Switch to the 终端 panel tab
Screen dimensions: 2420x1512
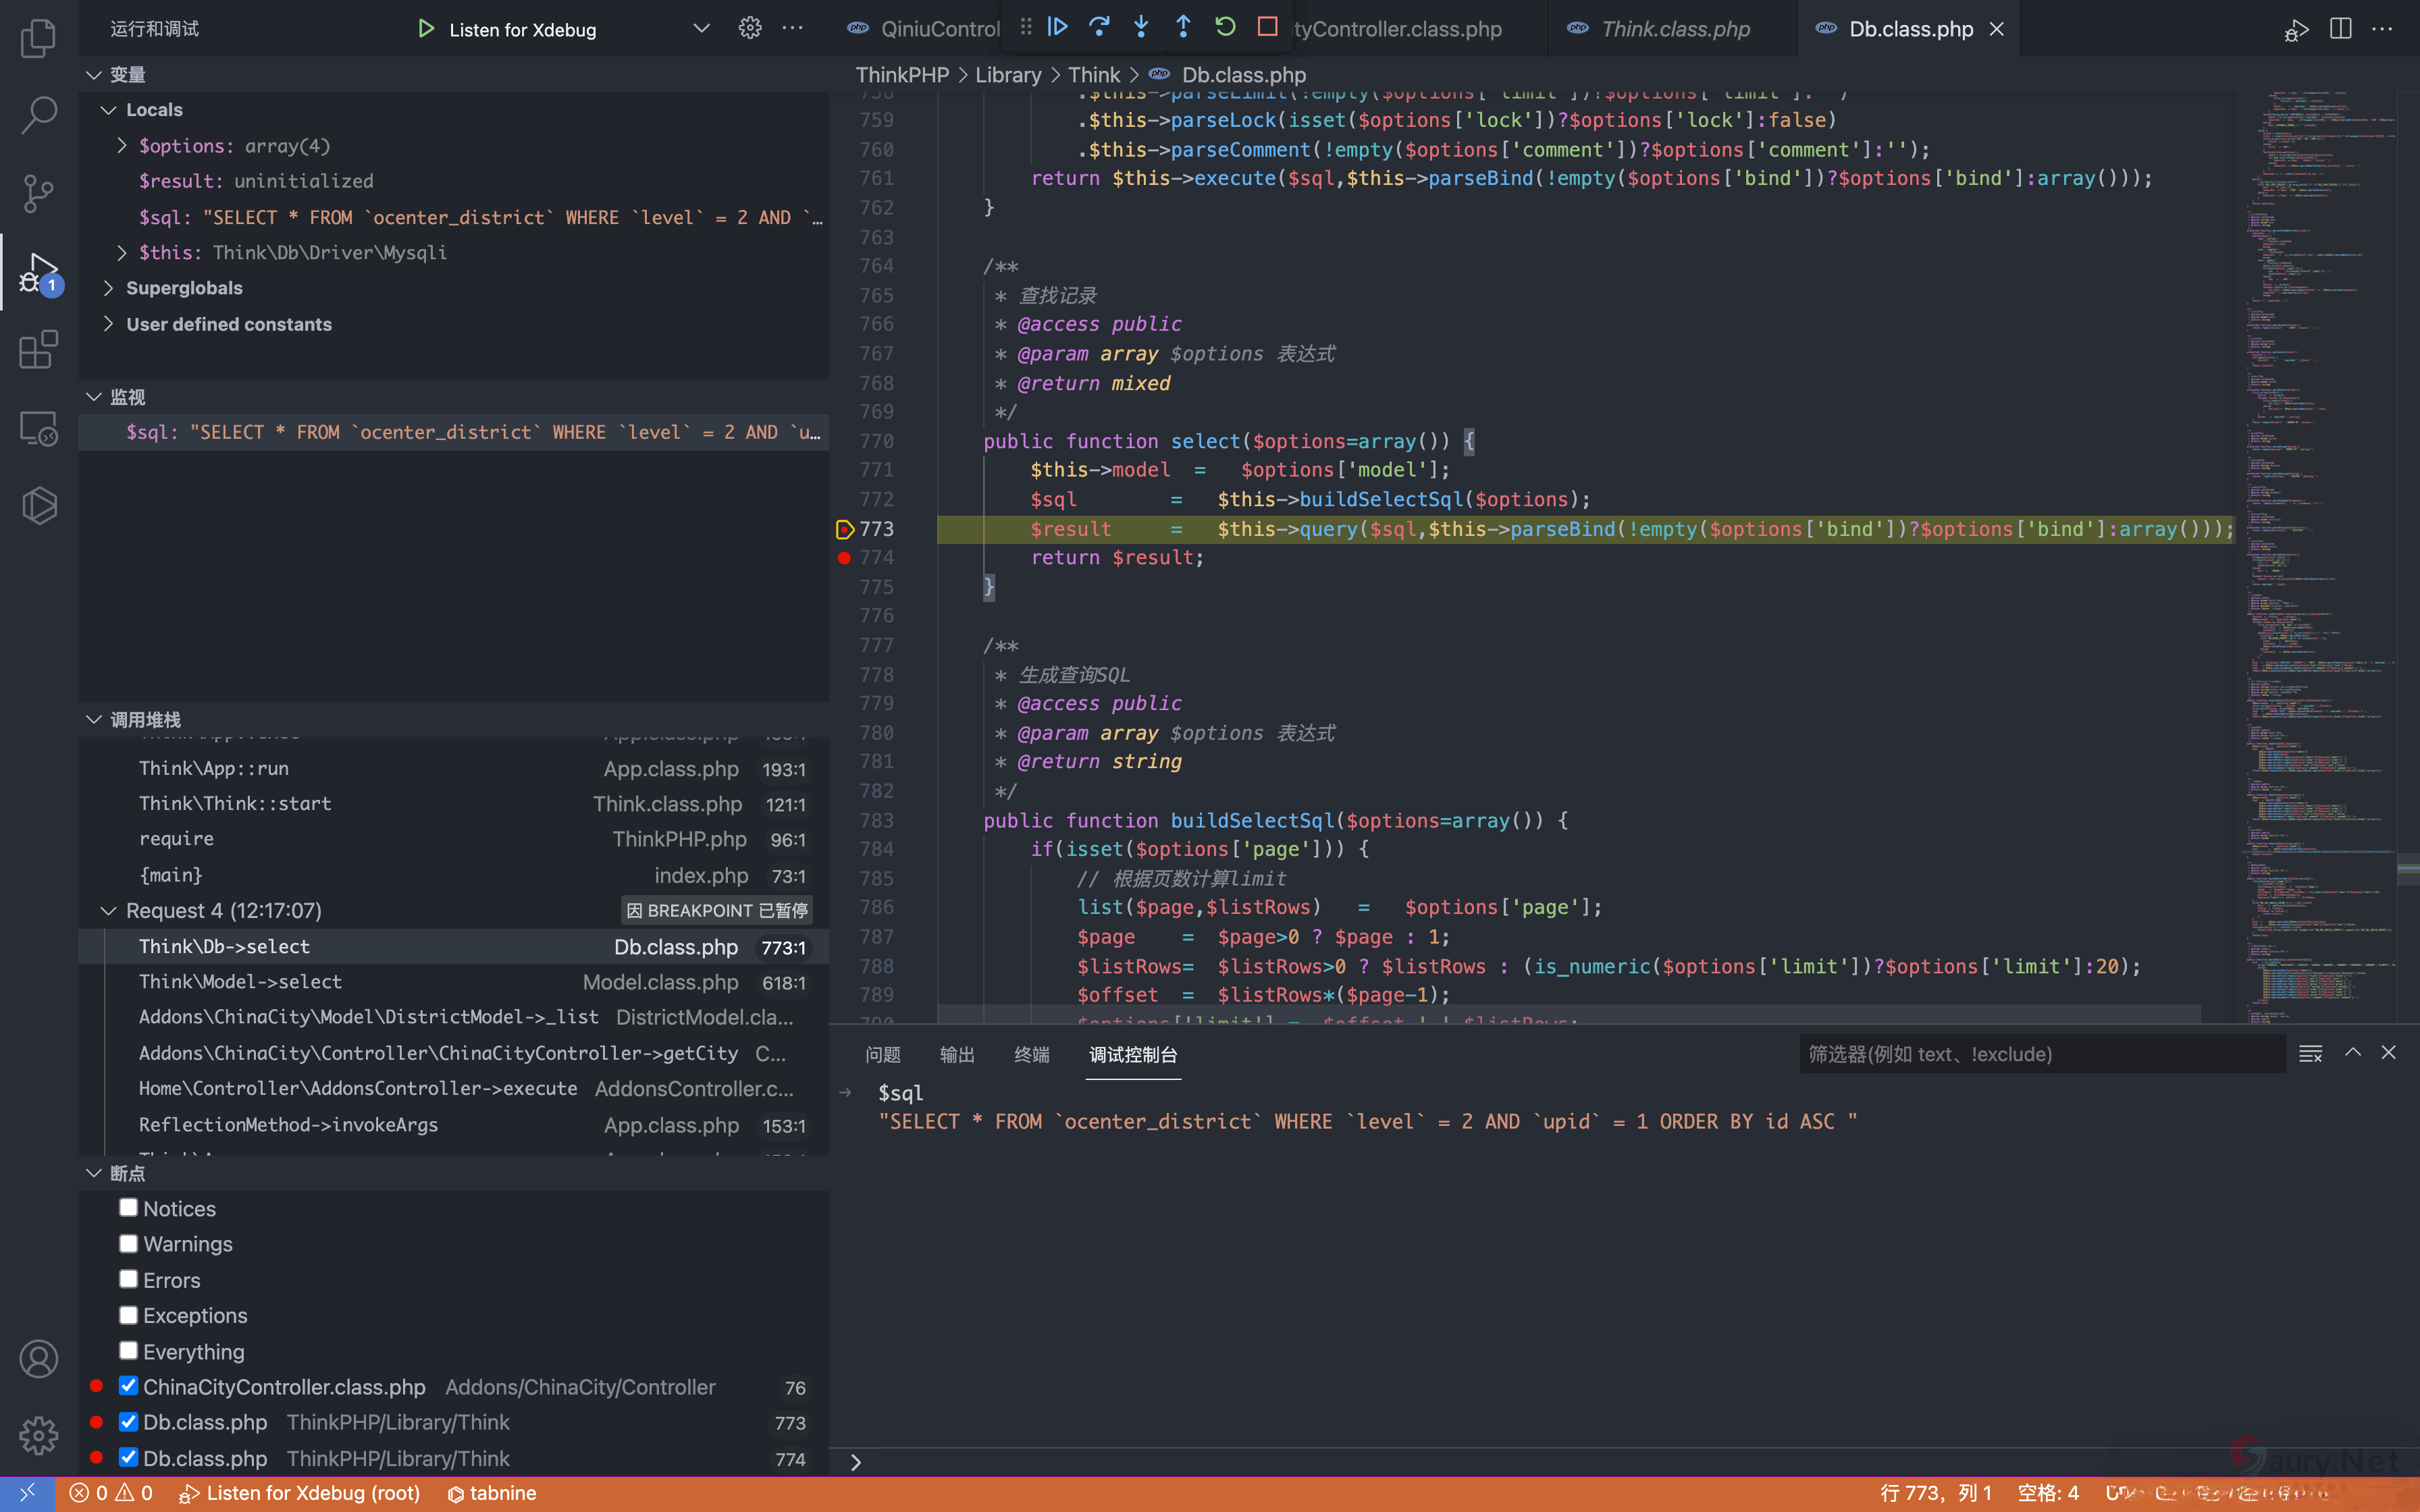pos(1031,1054)
